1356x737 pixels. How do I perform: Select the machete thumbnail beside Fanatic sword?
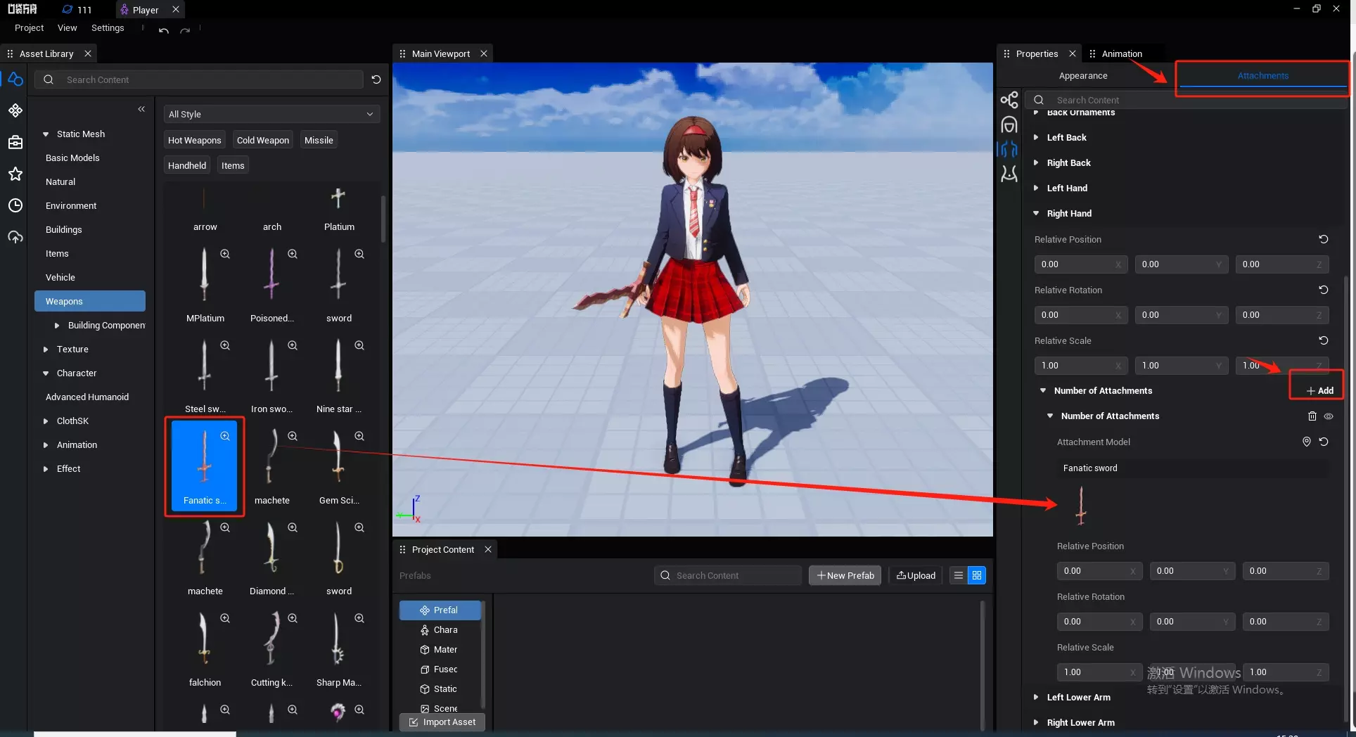[271, 467]
